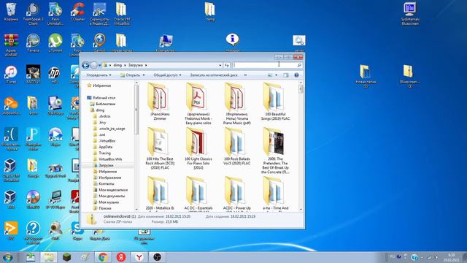This screenshot has height=263, width=467.
Task: Click the dimg breadcrumb in address bar
Action: tap(117, 65)
